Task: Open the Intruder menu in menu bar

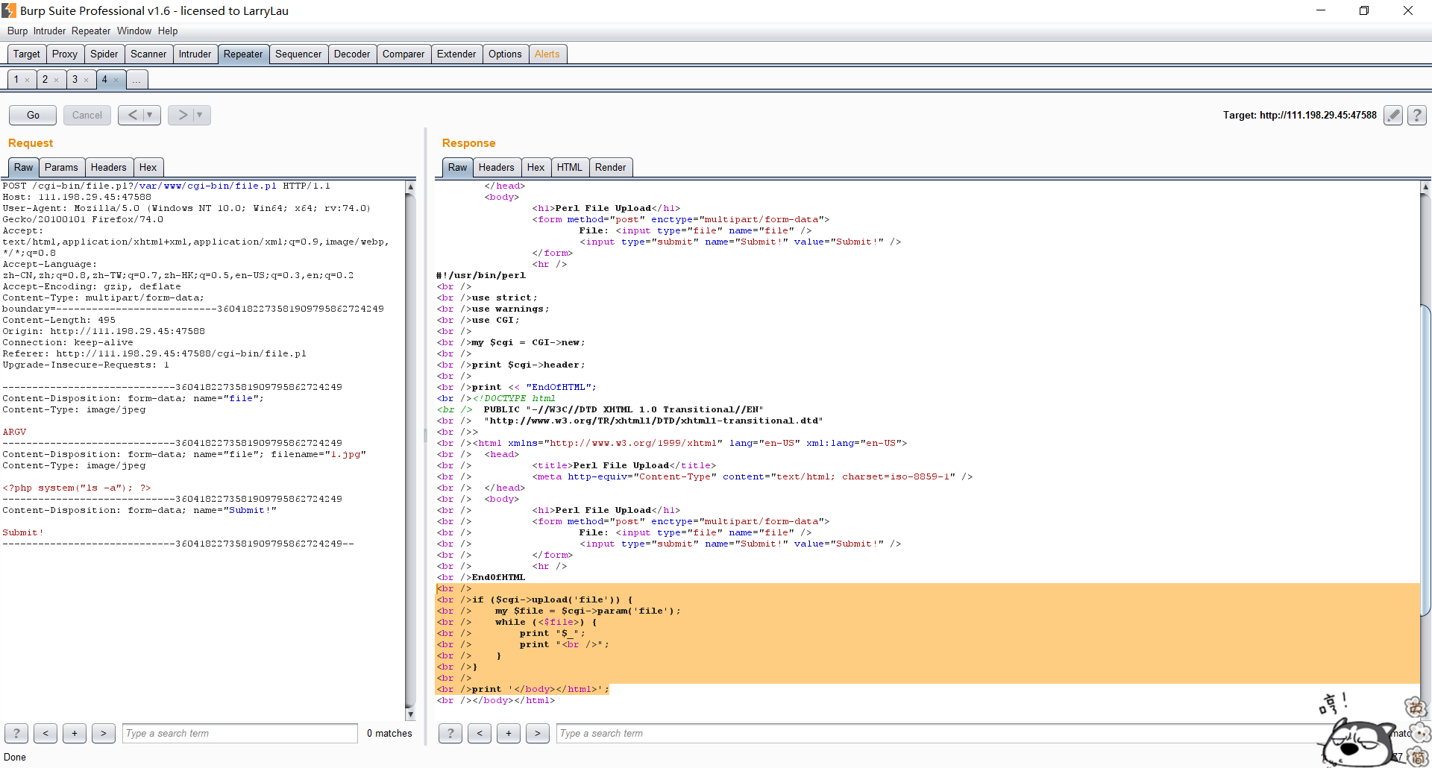Action: tap(49, 31)
